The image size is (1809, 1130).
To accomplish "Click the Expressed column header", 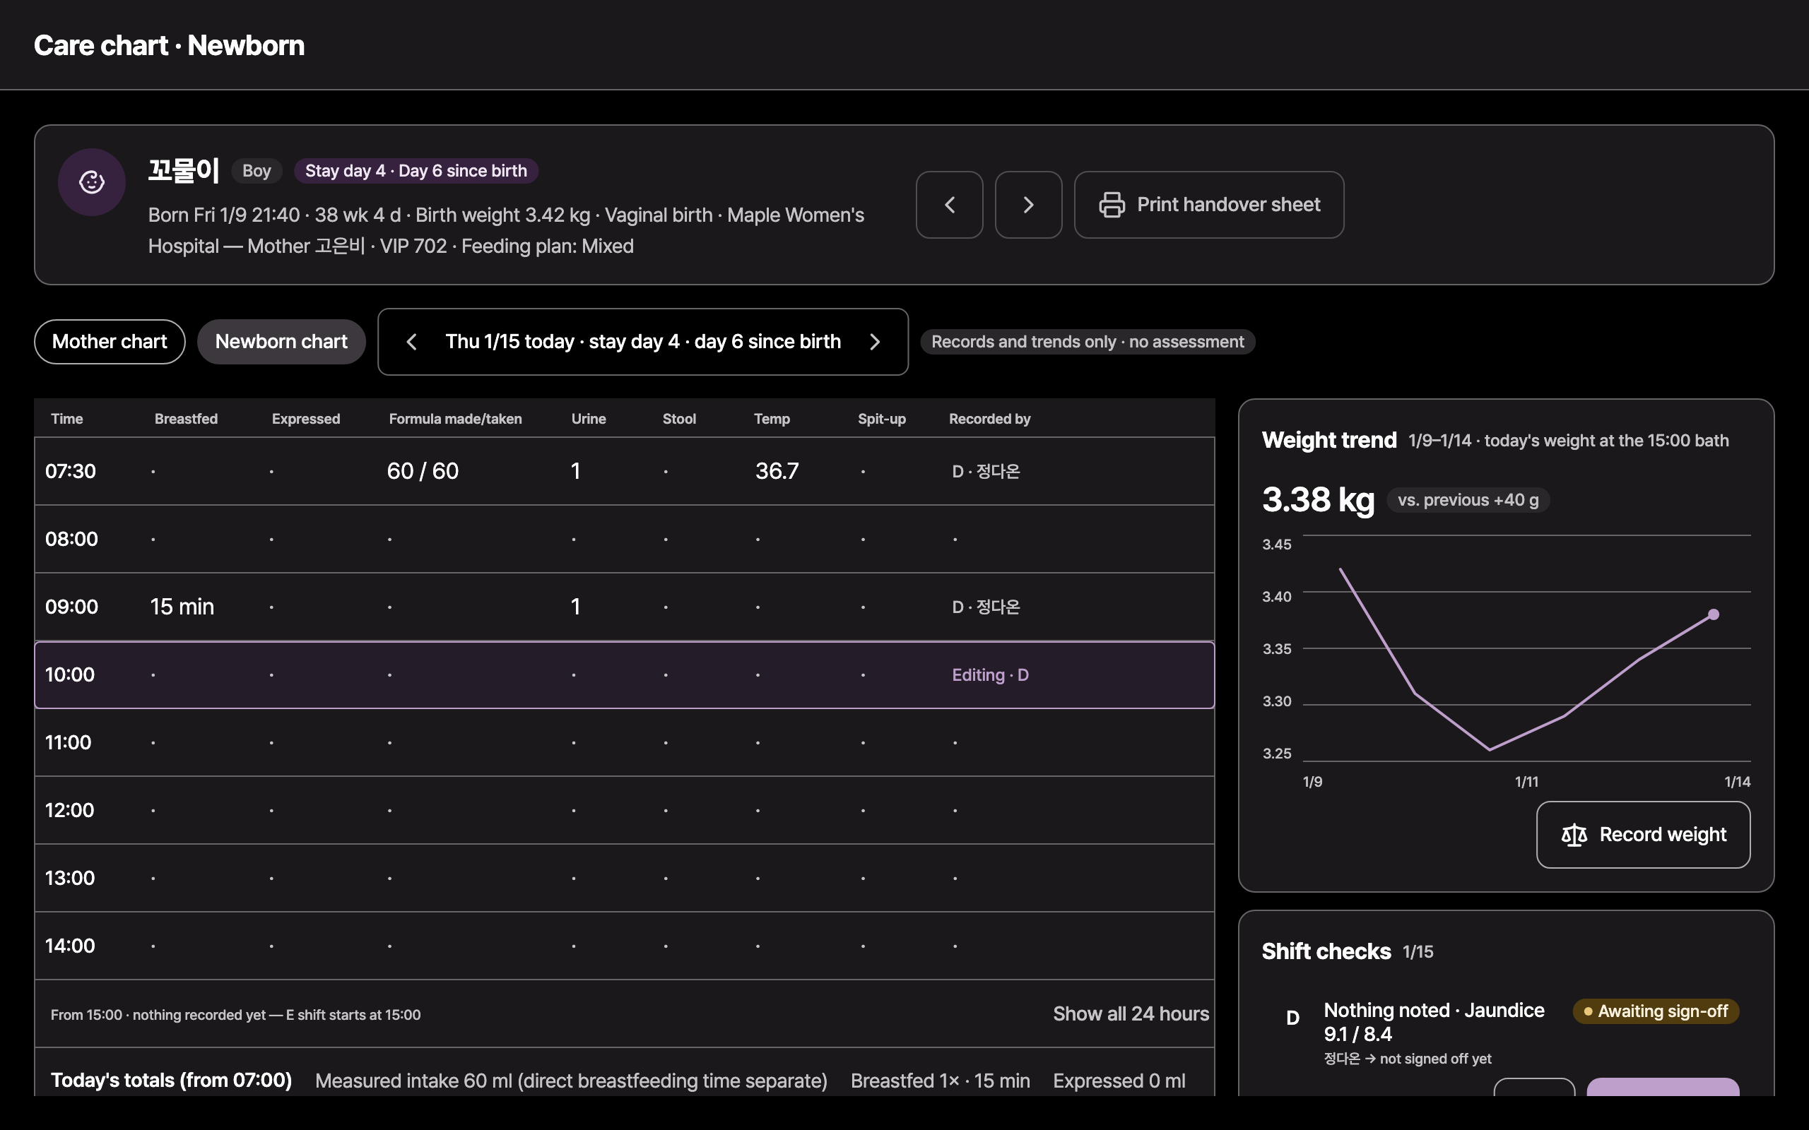I will click(x=306, y=420).
